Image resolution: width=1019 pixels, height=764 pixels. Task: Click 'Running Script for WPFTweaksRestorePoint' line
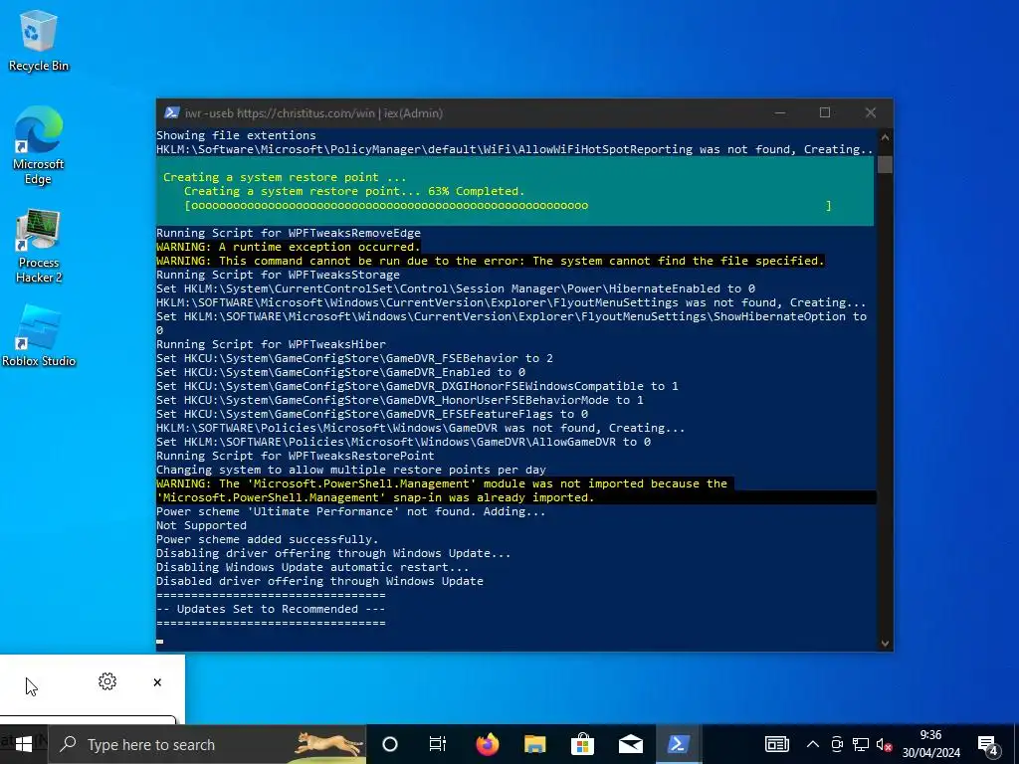(296, 456)
